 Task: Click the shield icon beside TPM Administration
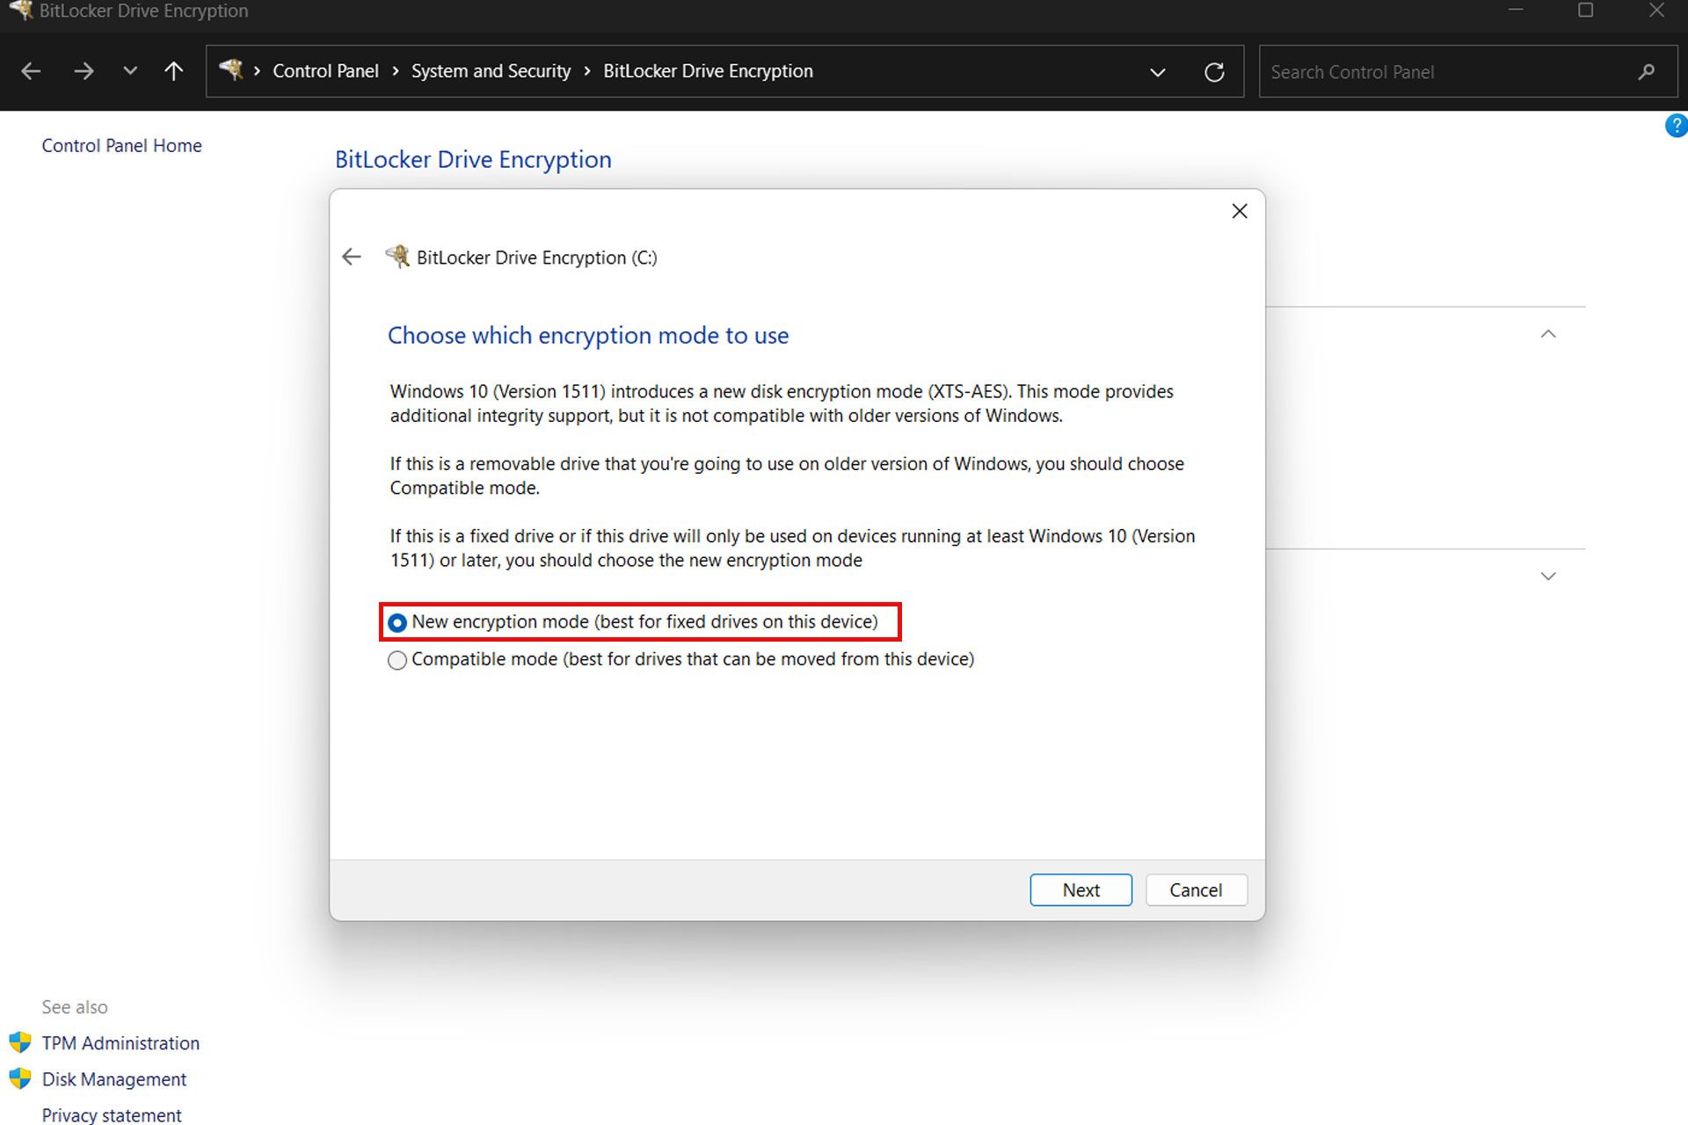20,1042
